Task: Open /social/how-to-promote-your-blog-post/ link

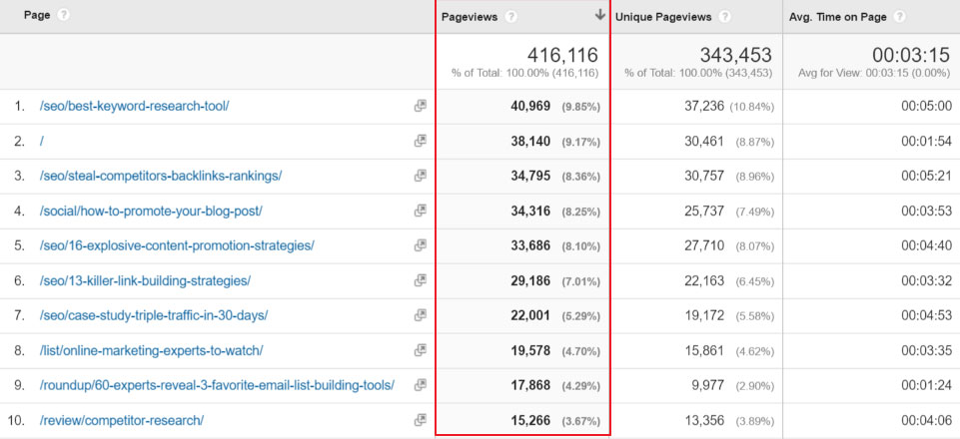Action: [151, 211]
